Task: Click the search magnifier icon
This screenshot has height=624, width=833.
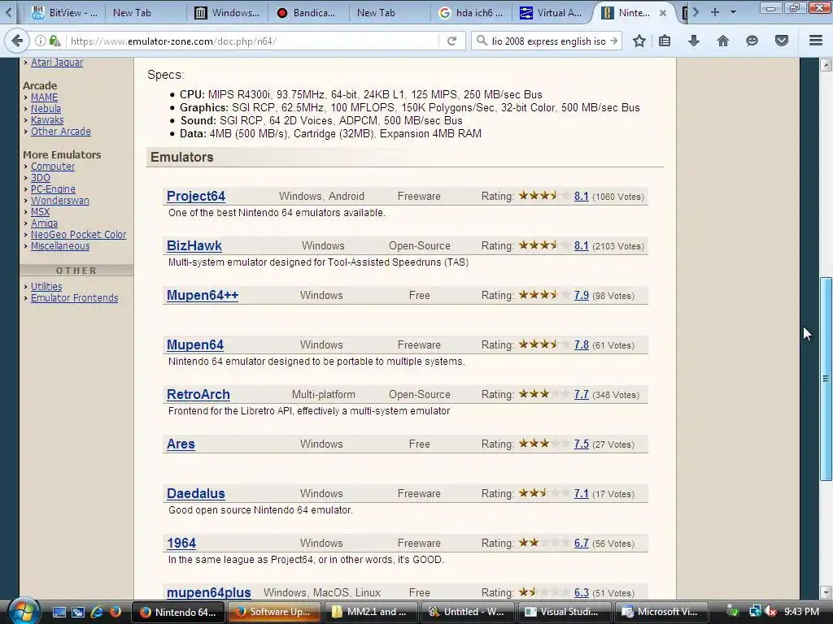Action: tap(482, 41)
